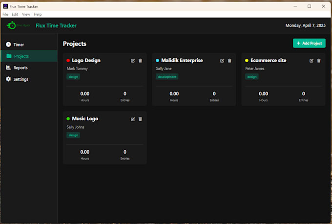Click 0.00 hours value on Malidik Enterprise

coord(174,94)
